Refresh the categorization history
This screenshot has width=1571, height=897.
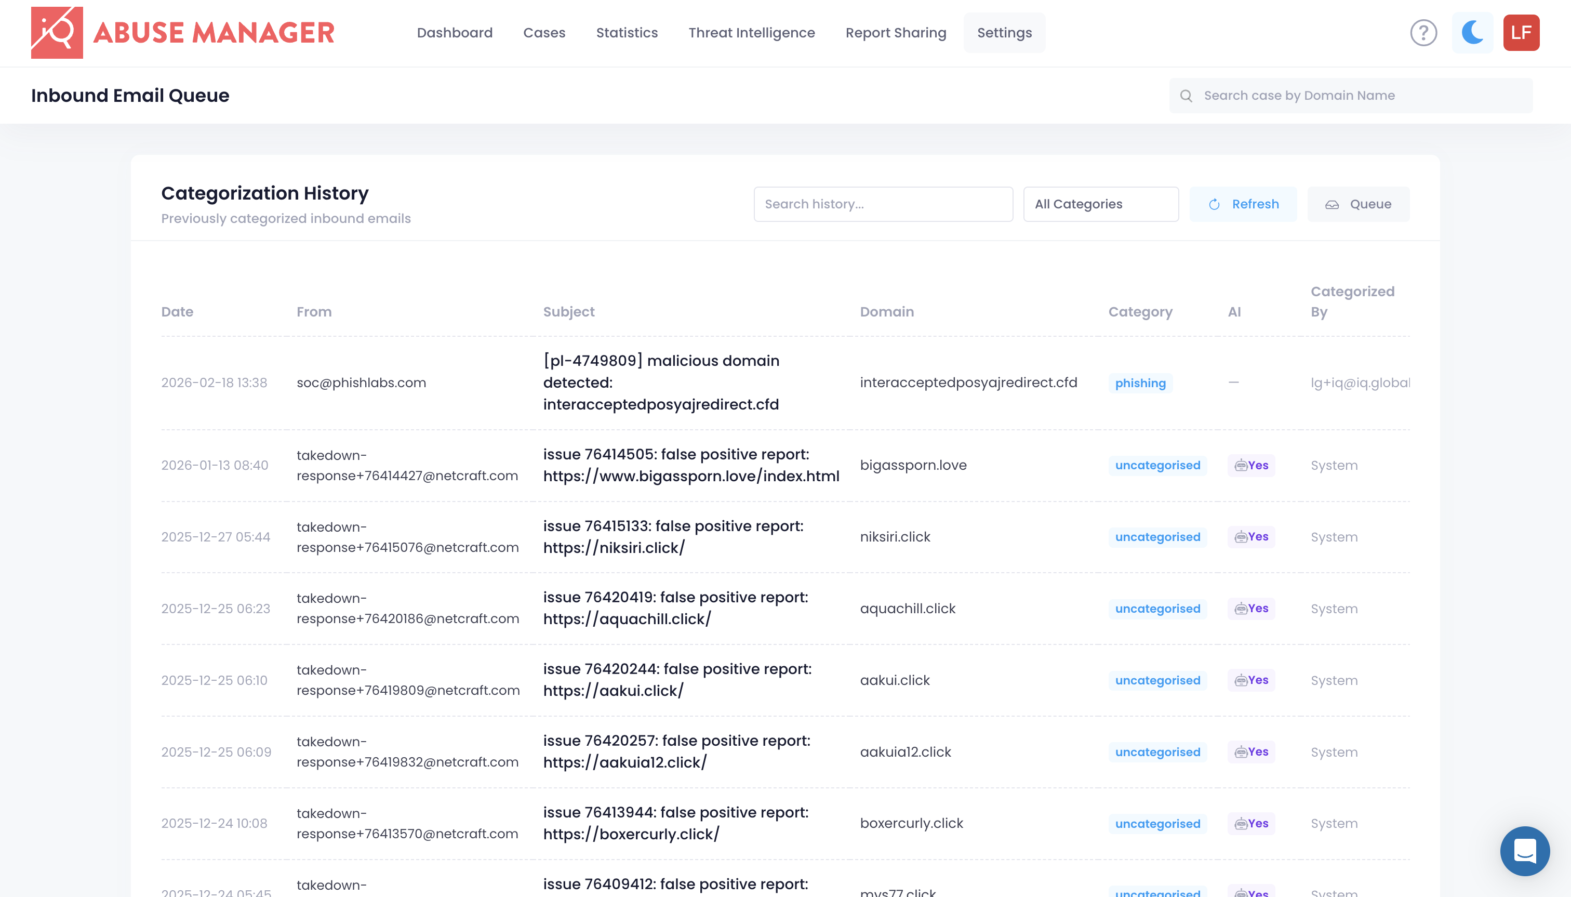(1243, 204)
